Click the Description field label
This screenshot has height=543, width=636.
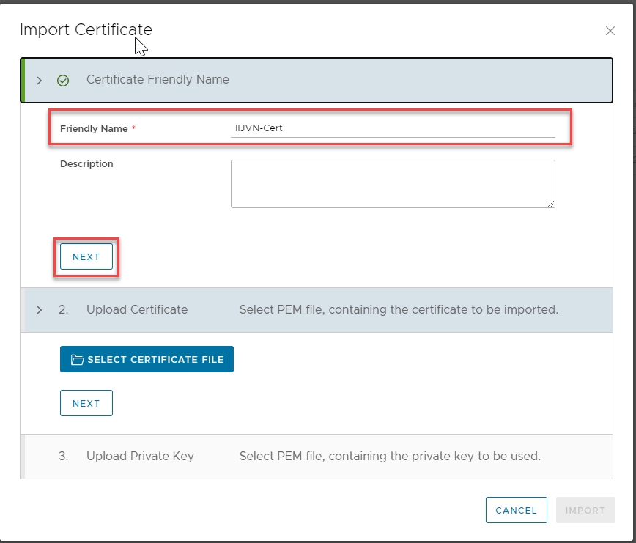click(86, 164)
